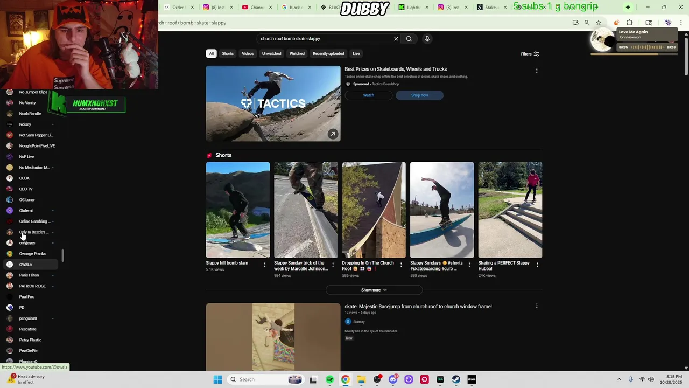Open Slappy hill bomb slam short
The image size is (689, 388).
point(237,210)
